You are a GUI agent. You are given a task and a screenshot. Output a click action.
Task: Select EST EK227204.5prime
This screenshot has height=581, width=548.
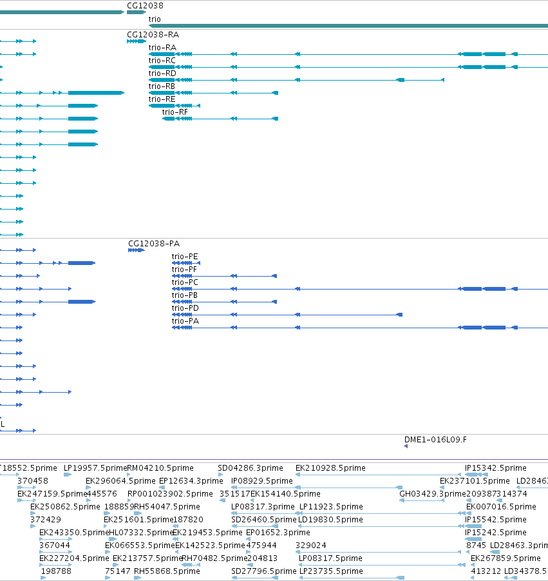click(x=74, y=558)
